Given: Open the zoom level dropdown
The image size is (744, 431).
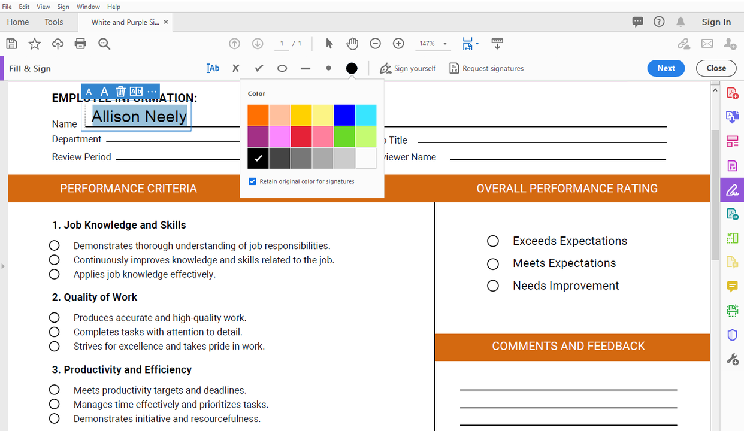Looking at the screenshot, I should tap(444, 43).
